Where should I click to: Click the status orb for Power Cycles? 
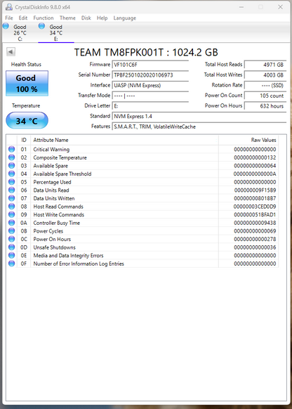(11, 231)
